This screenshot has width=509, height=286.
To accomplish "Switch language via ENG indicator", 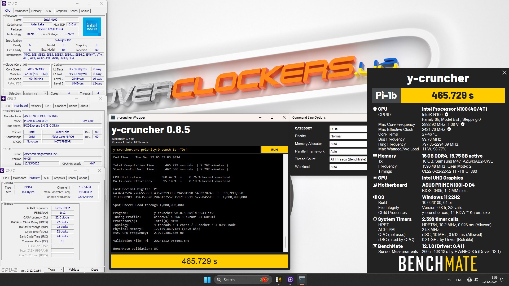I will coord(459,280).
